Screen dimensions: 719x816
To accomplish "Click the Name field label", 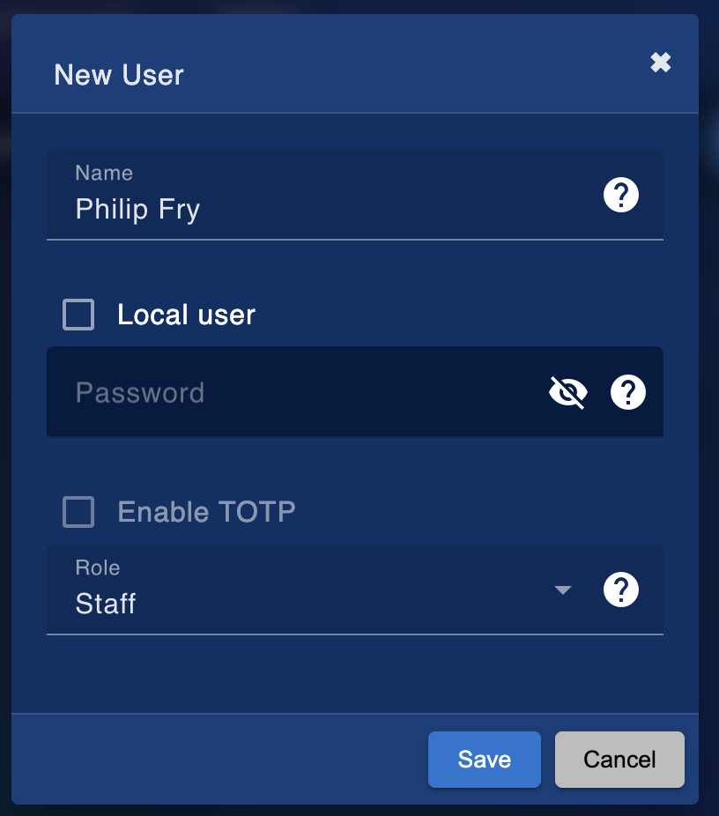I will tap(104, 173).
